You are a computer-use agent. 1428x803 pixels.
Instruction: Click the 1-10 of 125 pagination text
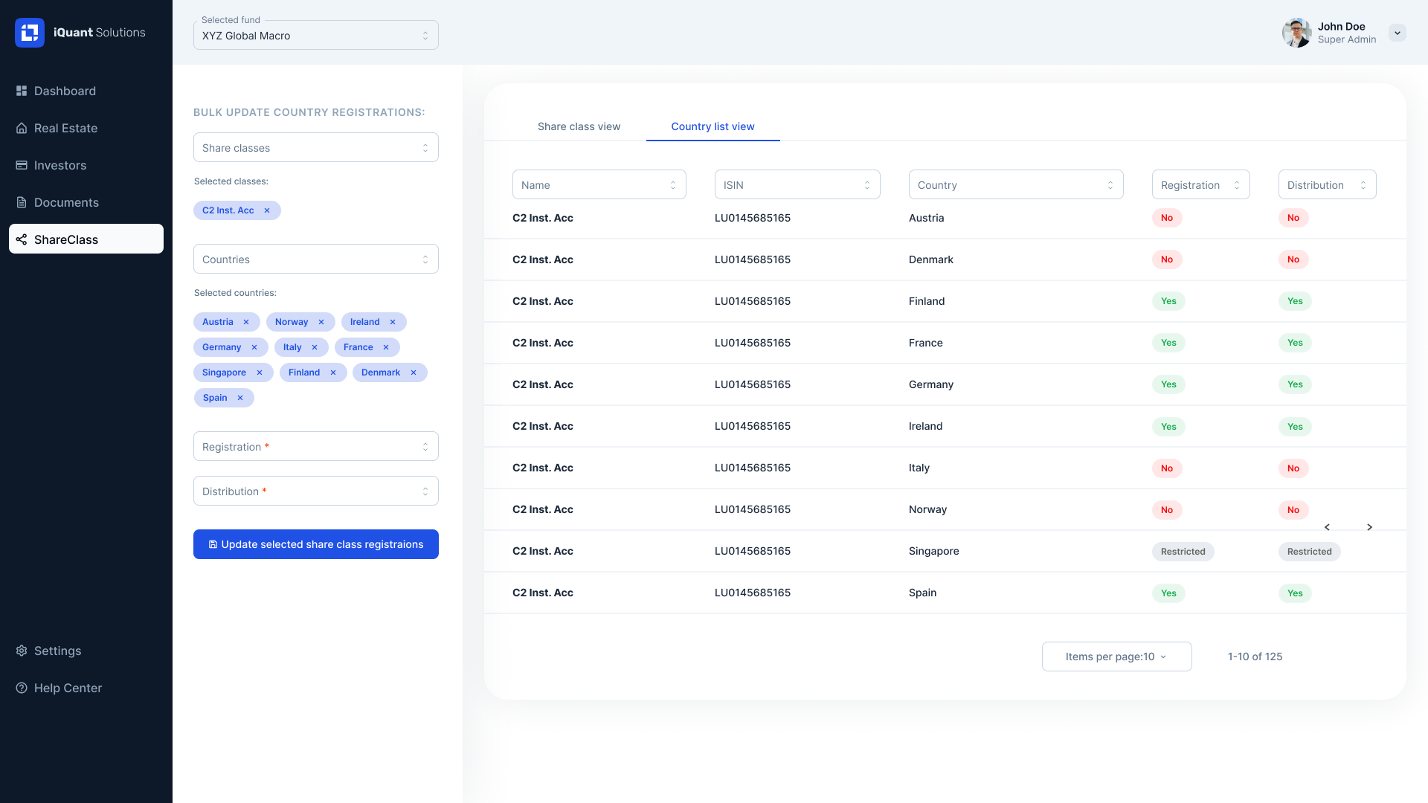[1255, 657]
